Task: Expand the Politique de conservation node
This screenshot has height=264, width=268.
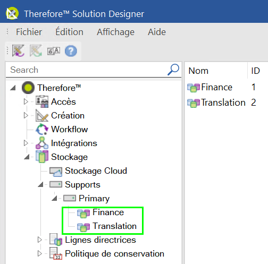Action: 40,253
